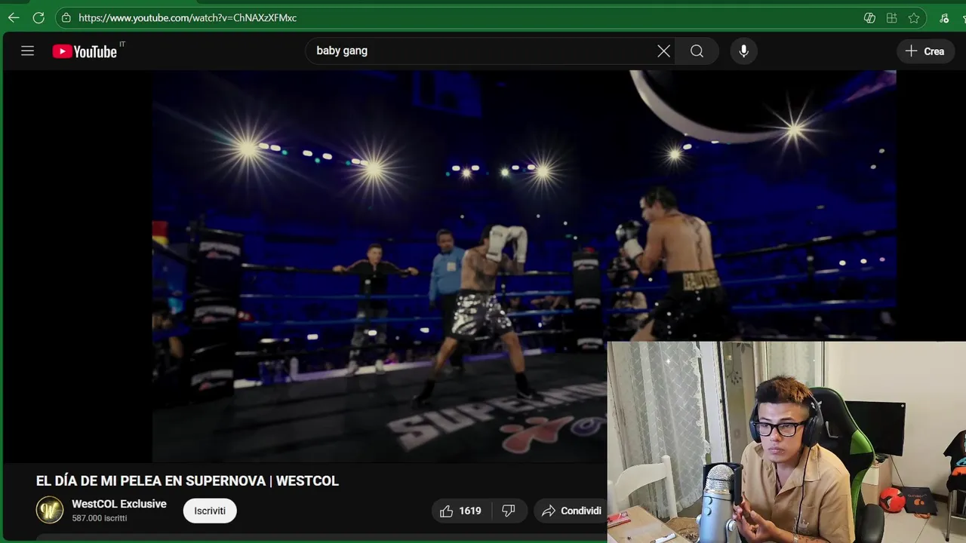
Task: Bookmark this page with the star icon
Action: point(914,17)
